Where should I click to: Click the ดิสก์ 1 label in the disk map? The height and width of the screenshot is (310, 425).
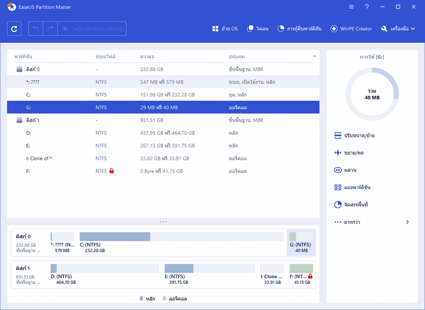click(x=23, y=268)
